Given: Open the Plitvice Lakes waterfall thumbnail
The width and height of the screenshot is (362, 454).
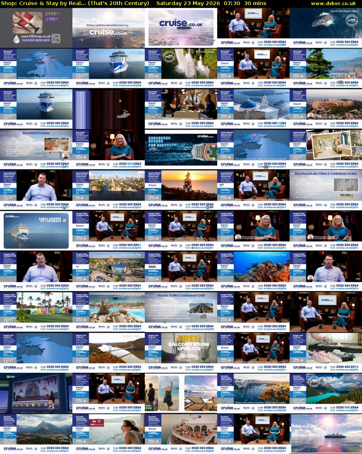Looking at the screenshot, I should coord(181,69).
